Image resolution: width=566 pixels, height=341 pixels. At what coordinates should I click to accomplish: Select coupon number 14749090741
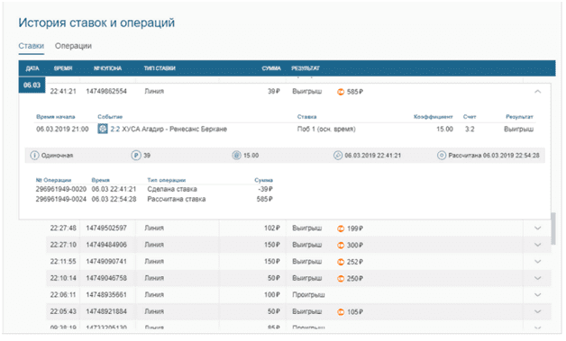point(106,261)
